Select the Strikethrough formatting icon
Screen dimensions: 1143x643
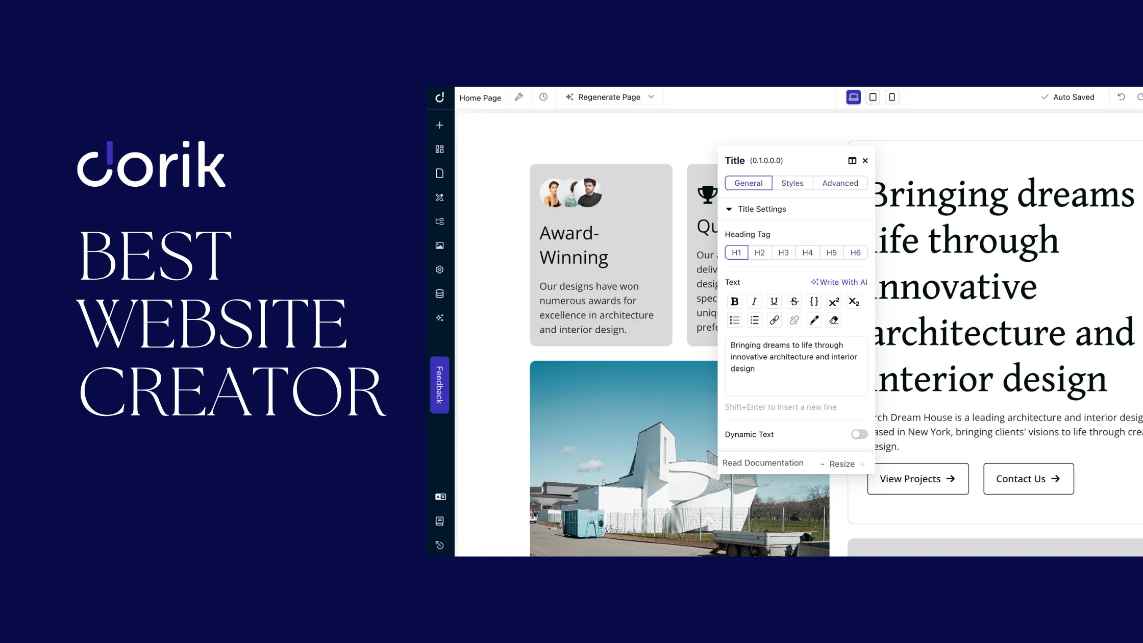point(793,301)
